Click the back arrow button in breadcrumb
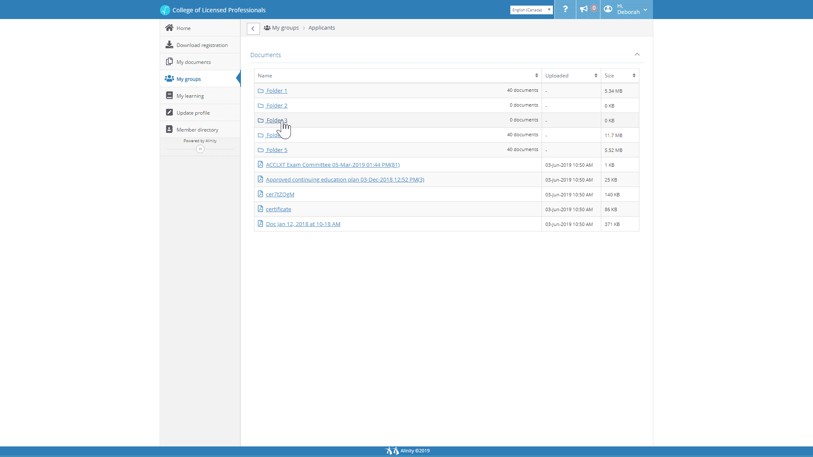 pos(253,28)
